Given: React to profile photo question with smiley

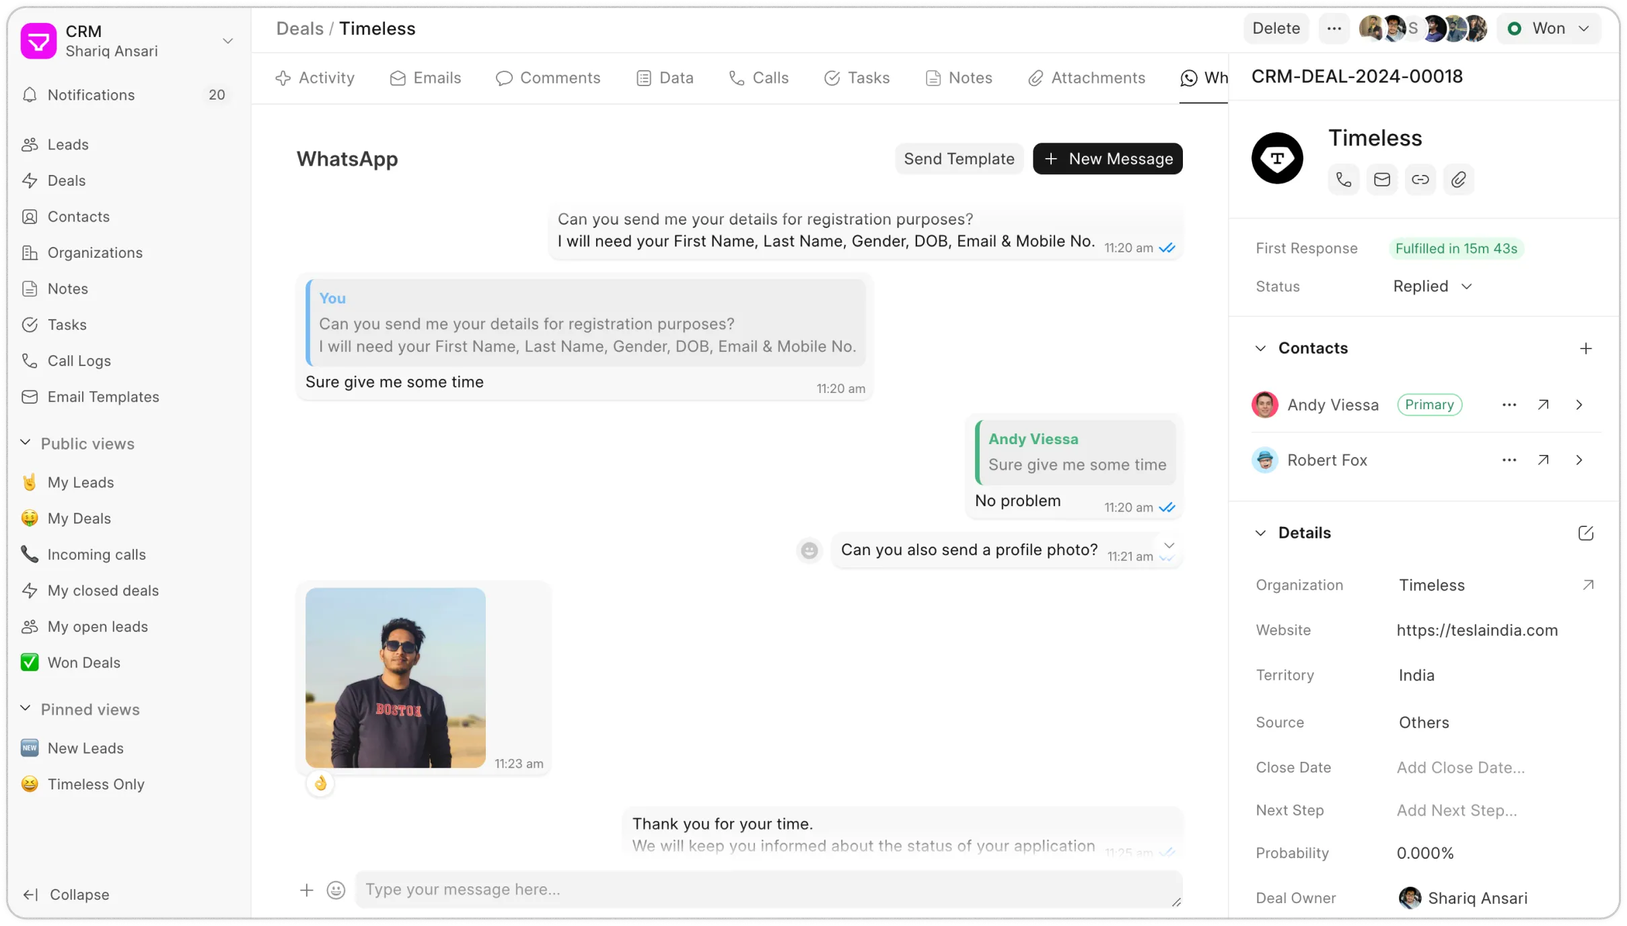Looking at the screenshot, I should tap(809, 550).
